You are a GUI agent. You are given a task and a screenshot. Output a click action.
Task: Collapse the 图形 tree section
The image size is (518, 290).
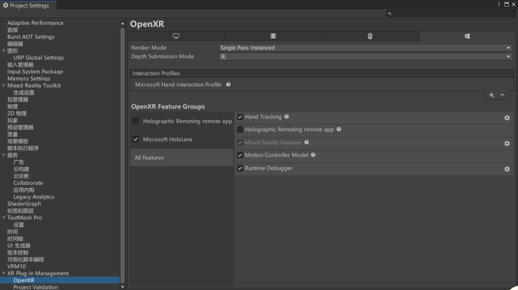click(x=4, y=51)
